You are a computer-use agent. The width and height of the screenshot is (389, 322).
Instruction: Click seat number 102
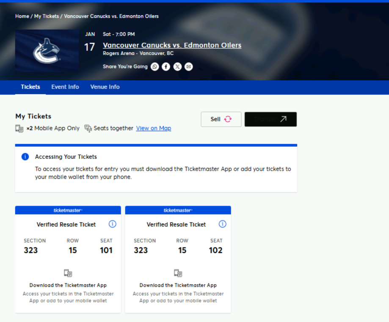pos(215,250)
